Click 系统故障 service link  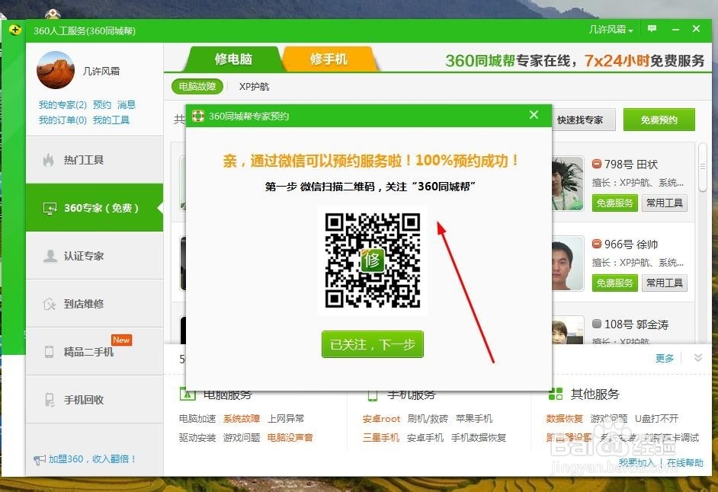242,419
